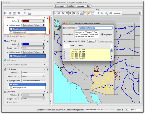Show the Elevation above 2000m layer
This screenshot has height=114, width=145.
point(47,65)
